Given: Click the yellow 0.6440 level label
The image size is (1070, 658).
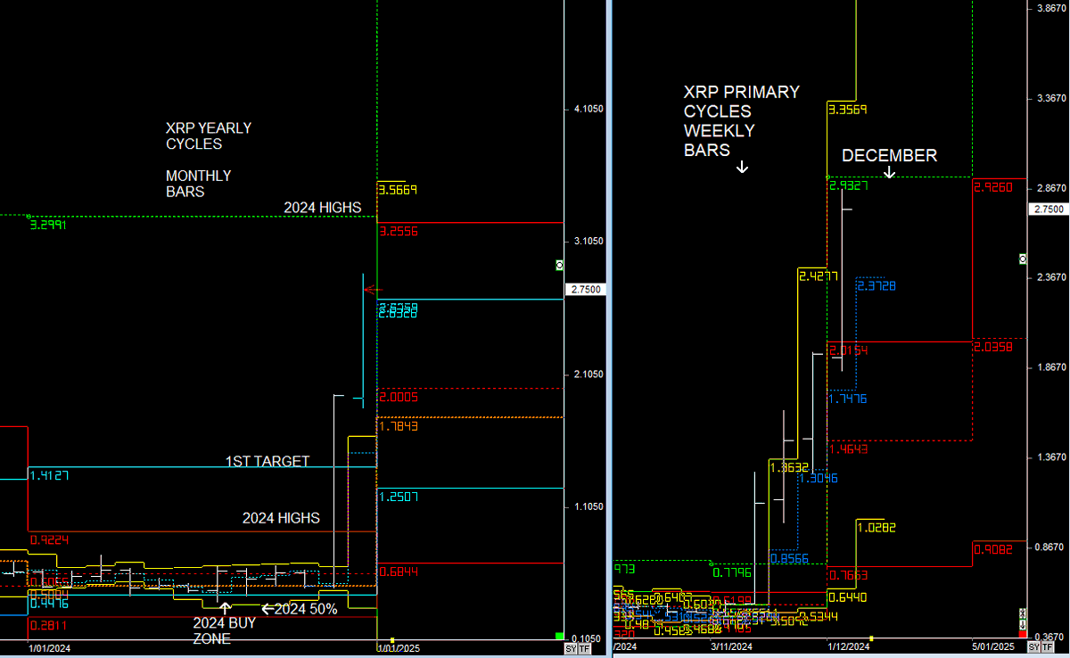Looking at the screenshot, I should 848,596.
